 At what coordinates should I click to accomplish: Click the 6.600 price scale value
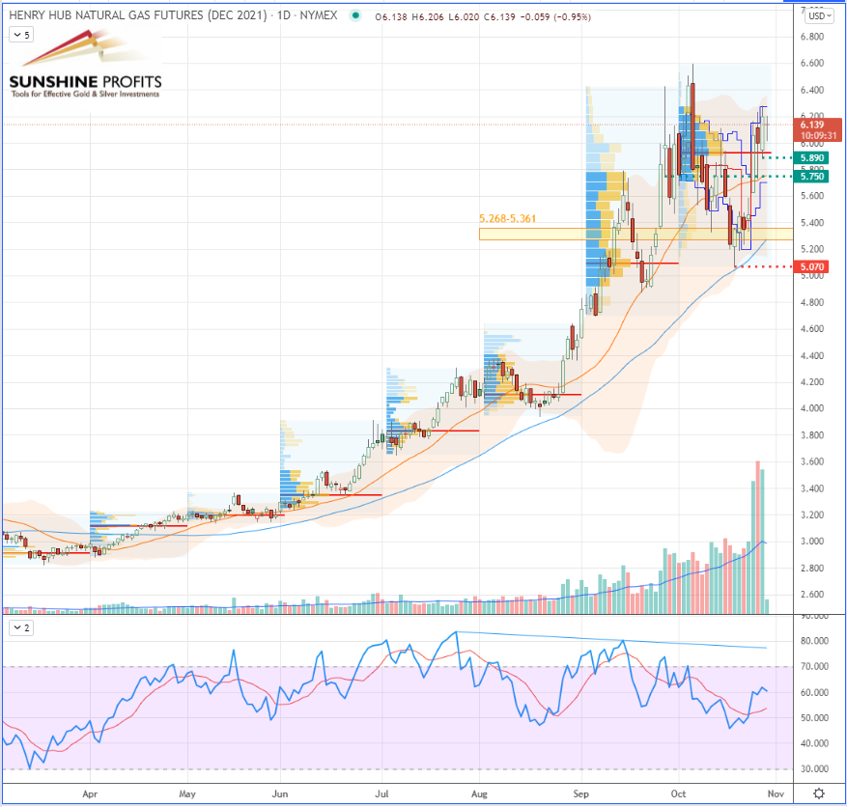[812, 63]
